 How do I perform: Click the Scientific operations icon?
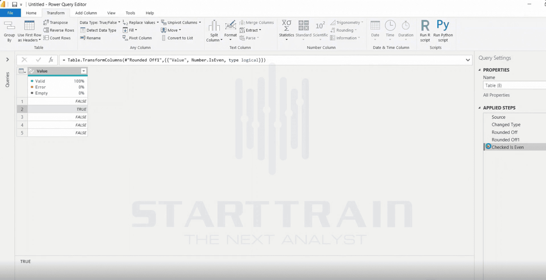point(320,25)
